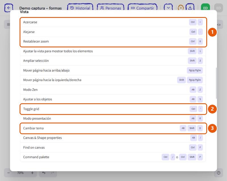
Task: Click the faded grey ED avatar
Action: point(218,8)
